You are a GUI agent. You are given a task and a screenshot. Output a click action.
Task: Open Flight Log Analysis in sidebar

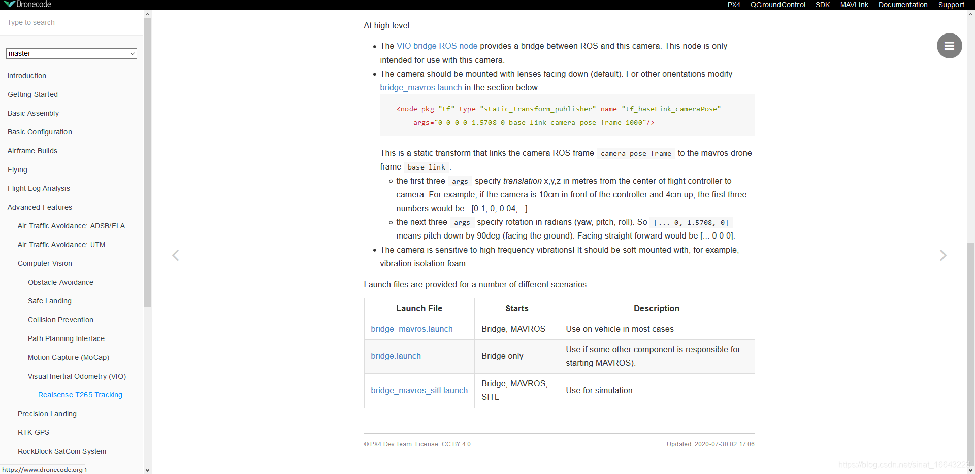(39, 188)
